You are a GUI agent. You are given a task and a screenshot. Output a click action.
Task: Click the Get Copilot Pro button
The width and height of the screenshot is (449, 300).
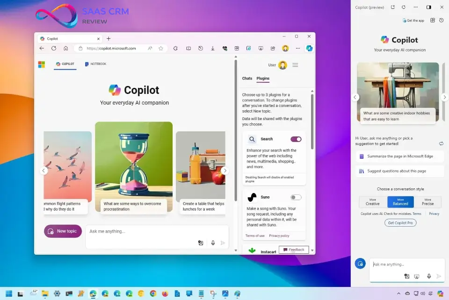400,223
